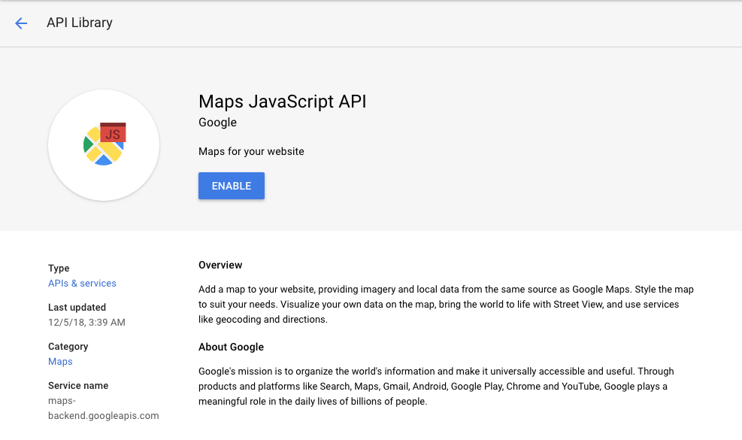Click the Maps JavaScript API logo icon
Screen dimensions: 742x440
click(104, 144)
